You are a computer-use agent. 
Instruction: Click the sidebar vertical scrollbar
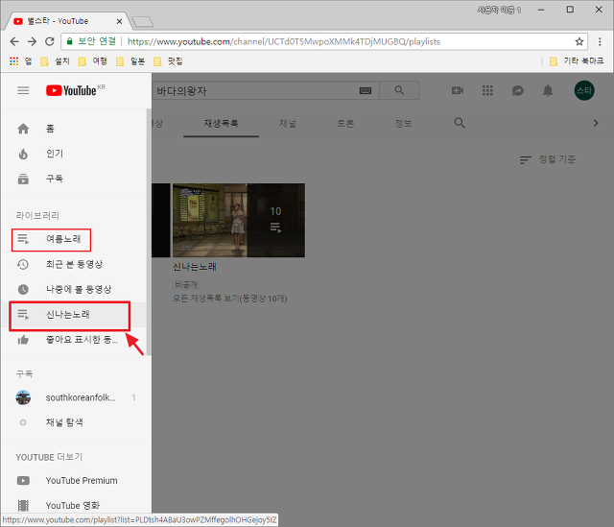149,233
